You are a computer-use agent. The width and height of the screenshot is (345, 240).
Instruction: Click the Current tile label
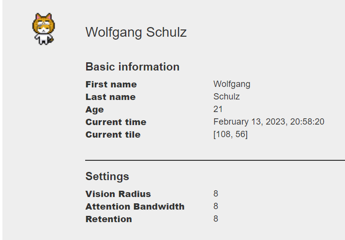(113, 135)
